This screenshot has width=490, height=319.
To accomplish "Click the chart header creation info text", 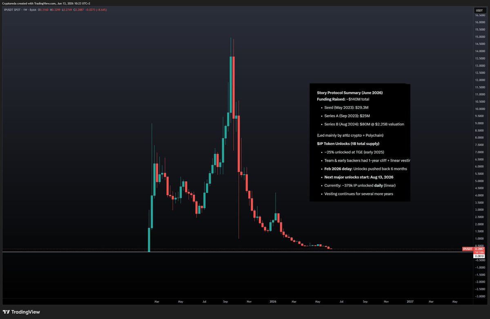I will click(47, 4).
